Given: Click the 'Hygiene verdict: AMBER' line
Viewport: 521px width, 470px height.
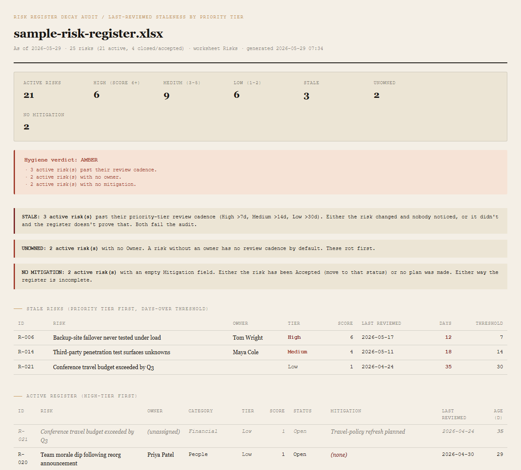Looking at the screenshot, I should [61, 160].
